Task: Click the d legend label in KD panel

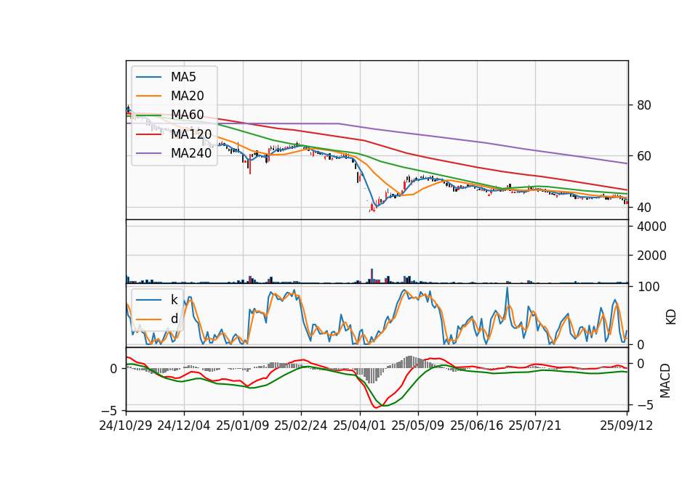Action: point(174,319)
